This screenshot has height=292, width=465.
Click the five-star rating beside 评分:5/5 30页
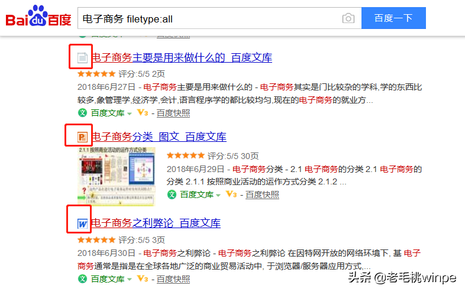(186, 155)
